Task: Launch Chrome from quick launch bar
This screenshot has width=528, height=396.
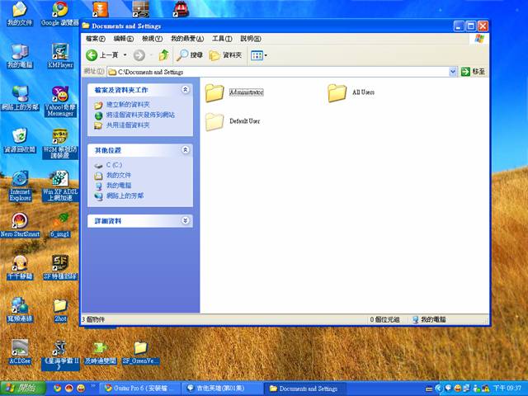Action: [58, 389]
